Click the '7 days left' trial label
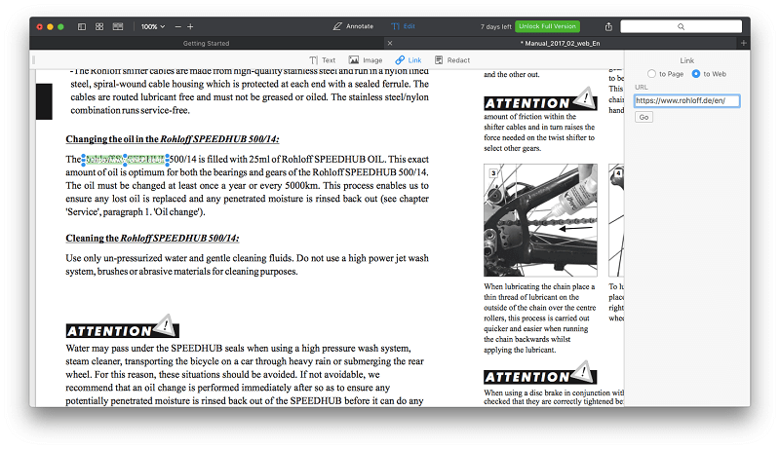 (x=495, y=27)
